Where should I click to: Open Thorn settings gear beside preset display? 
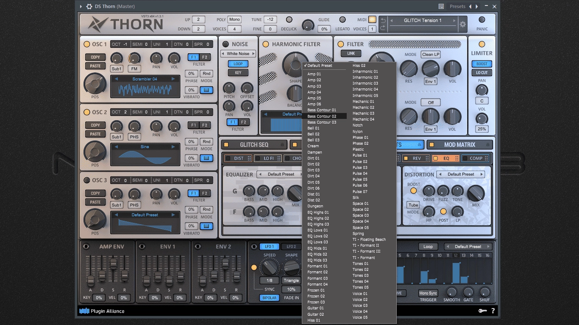(462, 25)
